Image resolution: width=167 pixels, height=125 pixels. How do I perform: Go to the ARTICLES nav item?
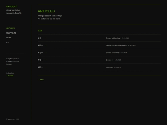pos(11,28)
